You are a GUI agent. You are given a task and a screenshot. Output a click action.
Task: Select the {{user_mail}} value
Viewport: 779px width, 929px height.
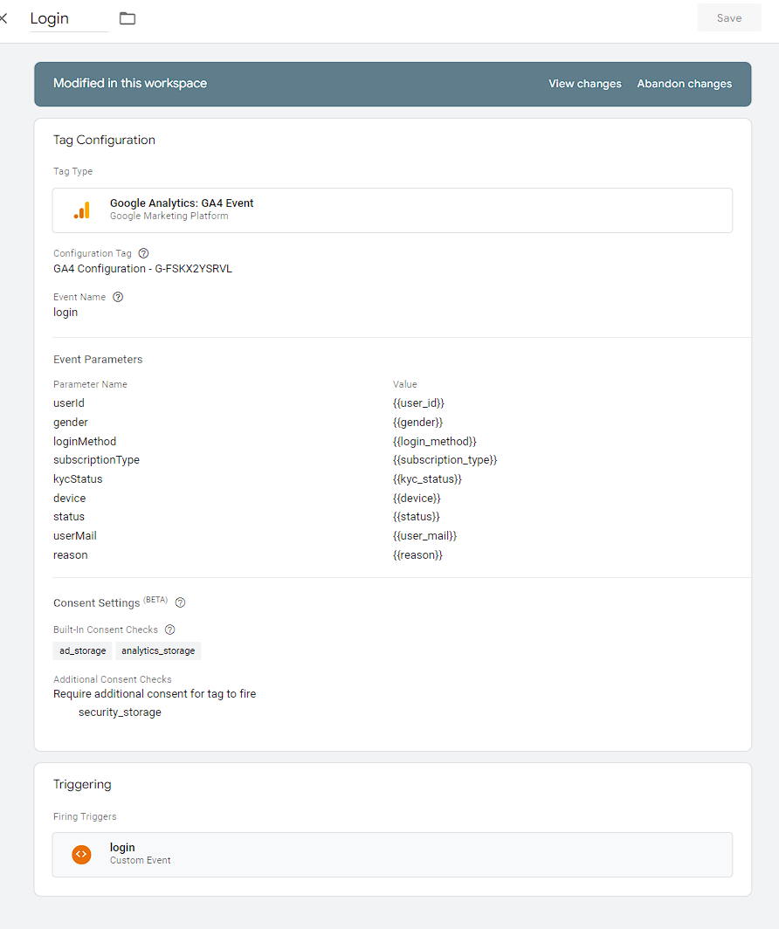tap(424, 535)
